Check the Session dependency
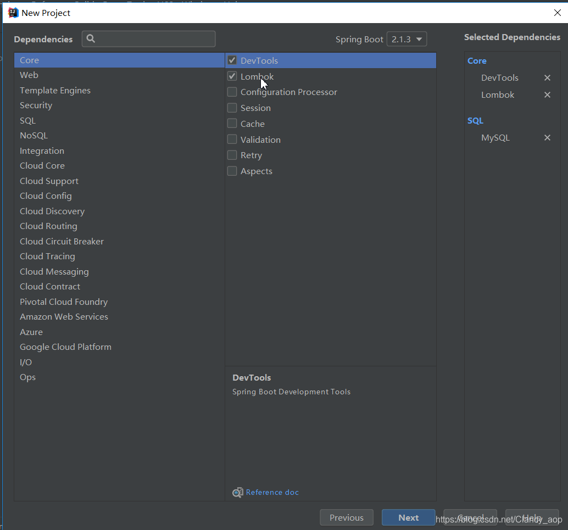Screen dimensions: 568x530 [x=232, y=108]
